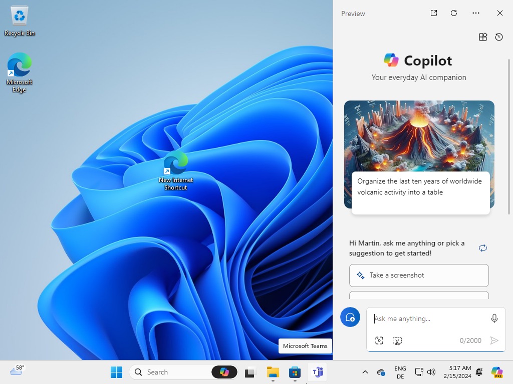The image size is (513, 384).
Task: Open the screen snipping tool in the composer
Action: click(x=397, y=340)
